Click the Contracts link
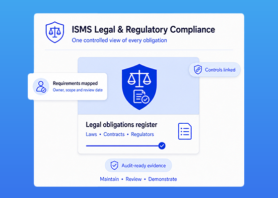The width and height of the screenshot is (278, 198). pos(114,134)
